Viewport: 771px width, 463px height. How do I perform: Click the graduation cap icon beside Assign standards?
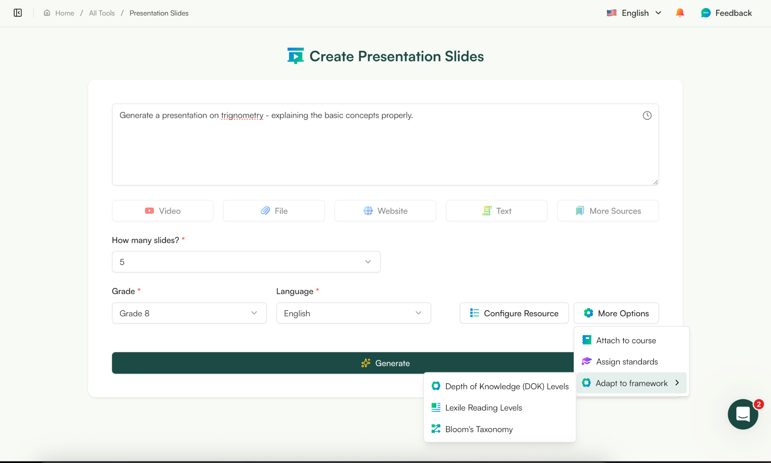coord(586,361)
